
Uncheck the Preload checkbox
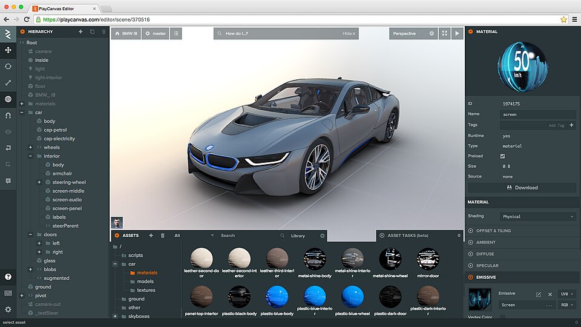502,156
